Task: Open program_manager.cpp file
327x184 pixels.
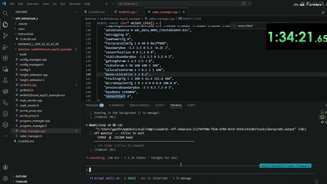Action: pos(35,121)
